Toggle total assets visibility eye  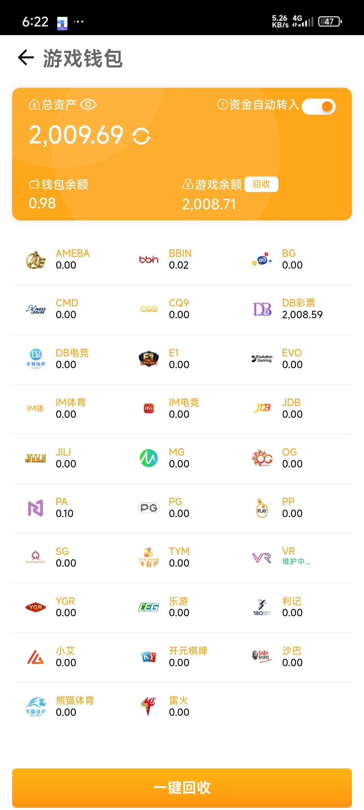click(x=88, y=105)
